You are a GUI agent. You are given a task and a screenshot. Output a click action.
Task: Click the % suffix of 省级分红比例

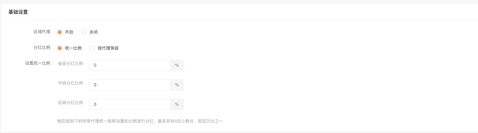click(177, 65)
